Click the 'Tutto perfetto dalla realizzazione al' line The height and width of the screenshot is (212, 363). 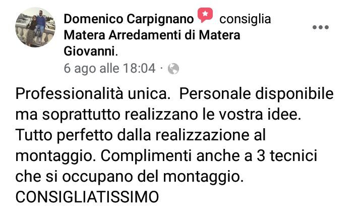[141, 135]
